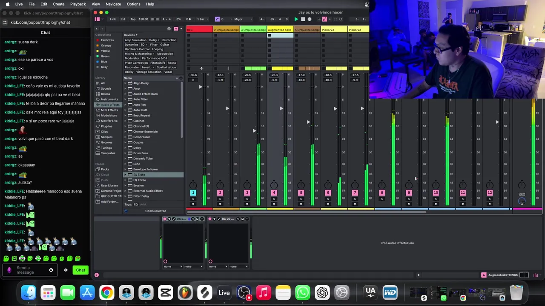The image size is (545, 306).
Task: Expand the Echo device entry
Action: pos(126,164)
